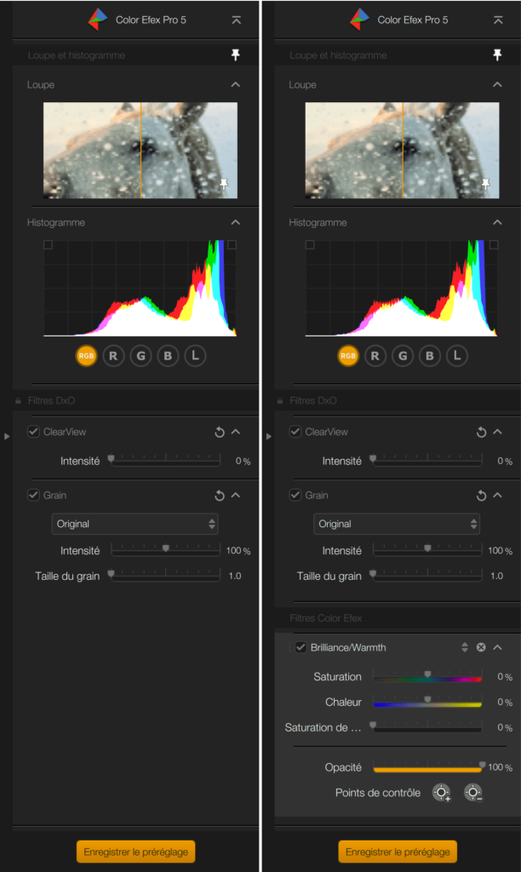Reset Grain in the left panel

tap(220, 496)
